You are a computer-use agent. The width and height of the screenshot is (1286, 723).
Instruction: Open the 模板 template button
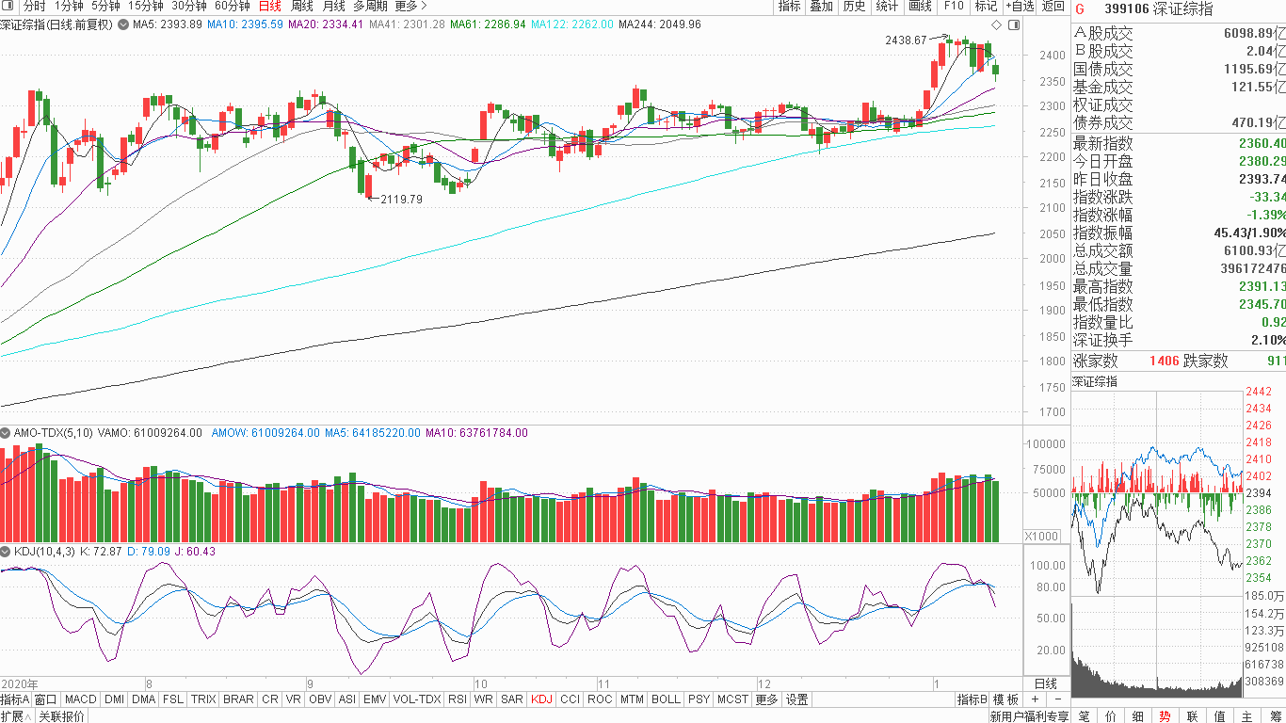pyautogui.click(x=1005, y=699)
